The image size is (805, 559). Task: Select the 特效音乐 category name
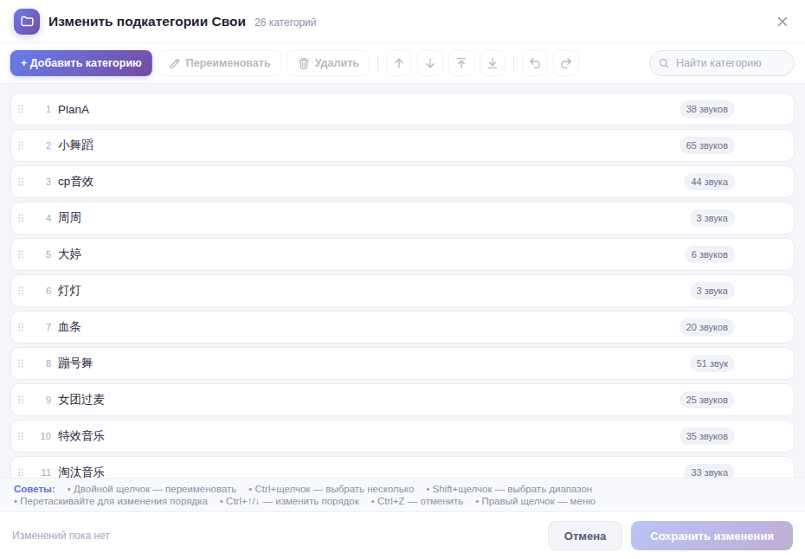click(x=81, y=436)
